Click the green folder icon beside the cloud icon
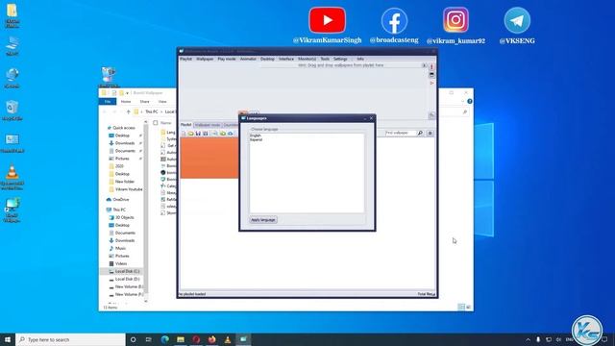Screen dimensions: 615x346 coord(222,134)
